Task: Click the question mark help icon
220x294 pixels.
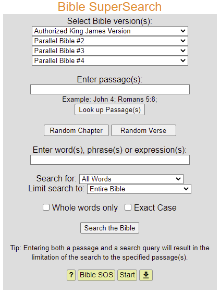Action: point(71,275)
